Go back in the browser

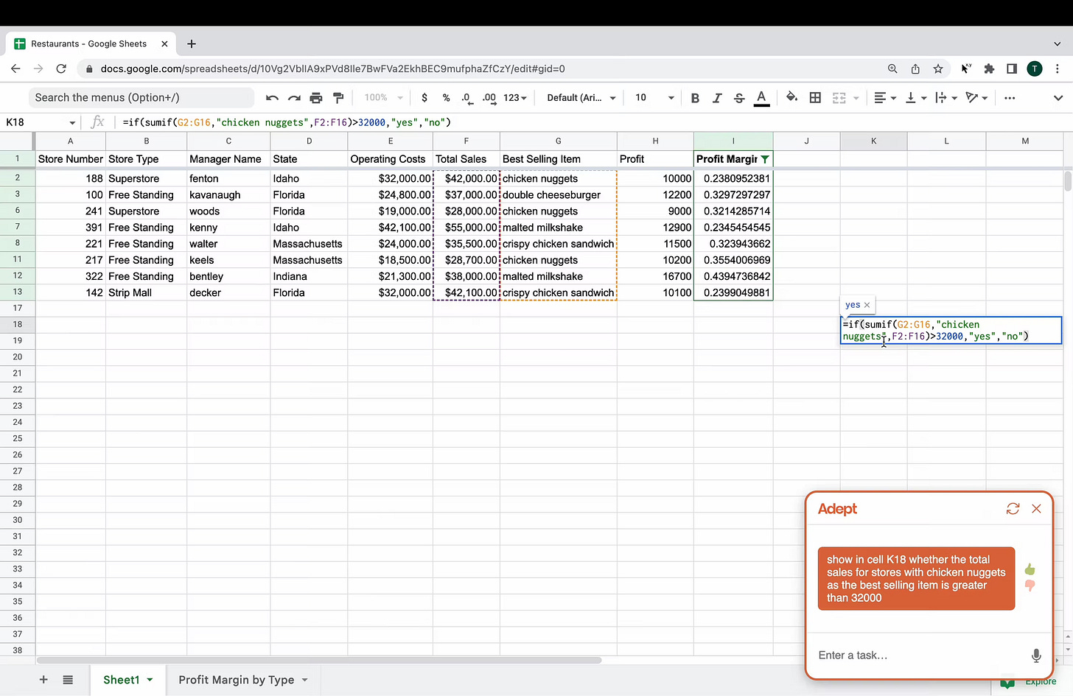coord(15,68)
